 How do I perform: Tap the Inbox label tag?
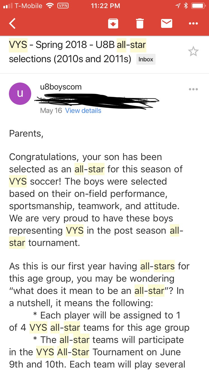[x=146, y=59]
